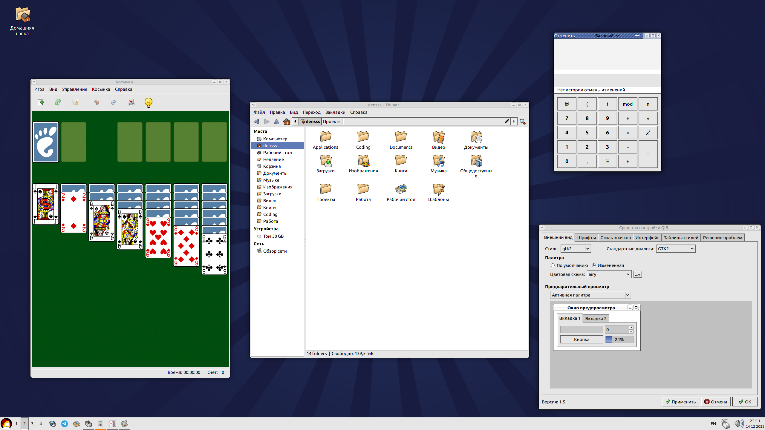
Task: Select the По умолчанию palette radio
Action: tap(553, 265)
